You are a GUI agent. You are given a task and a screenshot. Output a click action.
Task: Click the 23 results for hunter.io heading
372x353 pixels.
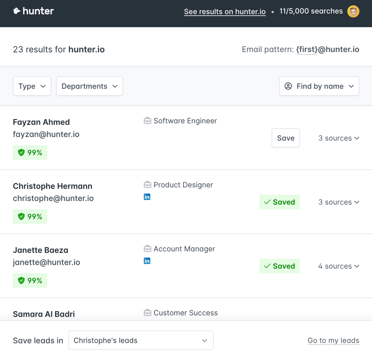[59, 50]
